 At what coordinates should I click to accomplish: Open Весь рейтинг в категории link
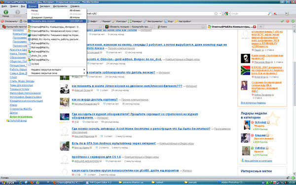click(258, 161)
